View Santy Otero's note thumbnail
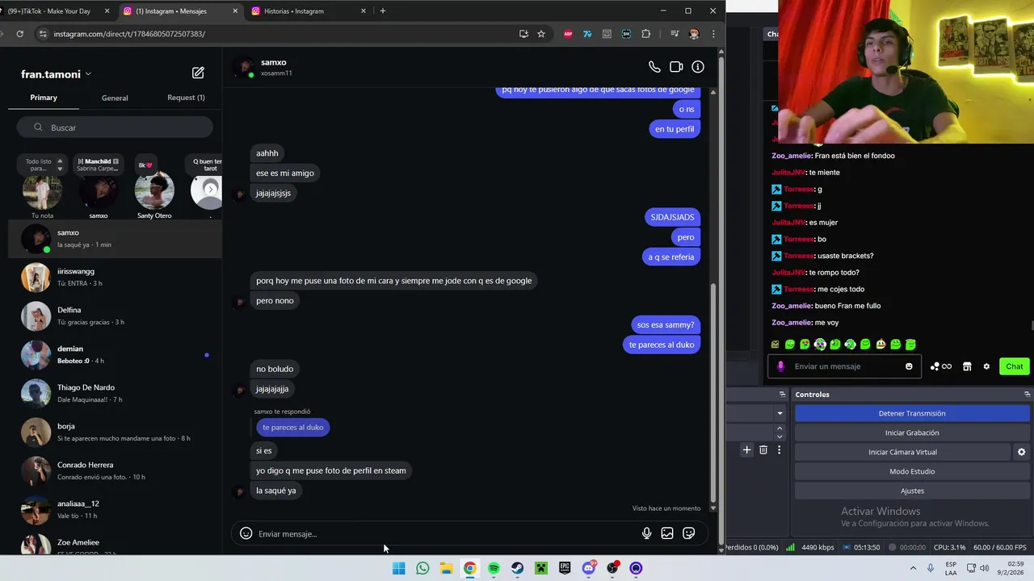 pos(154,190)
